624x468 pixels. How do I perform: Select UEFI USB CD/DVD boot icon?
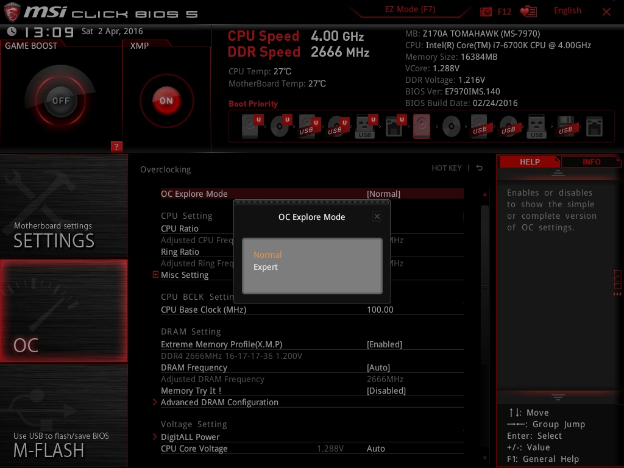[338, 126]
